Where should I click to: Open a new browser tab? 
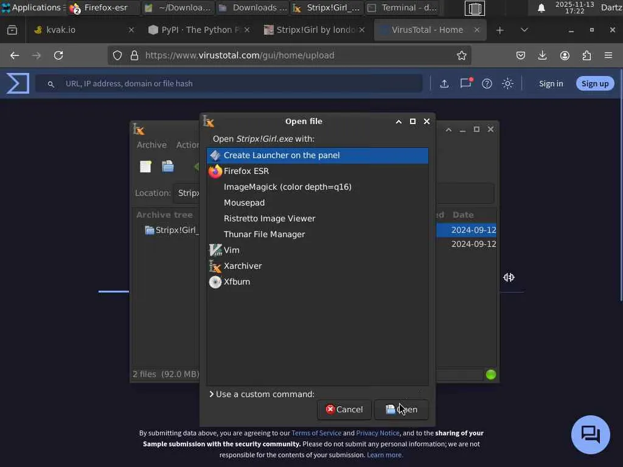[x=500, y=30]
